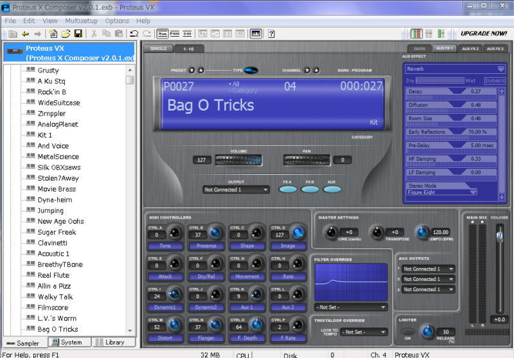Click the New file toolbar icon
The width and height of the screenshot is (514, 358).
tap(53, 33)
